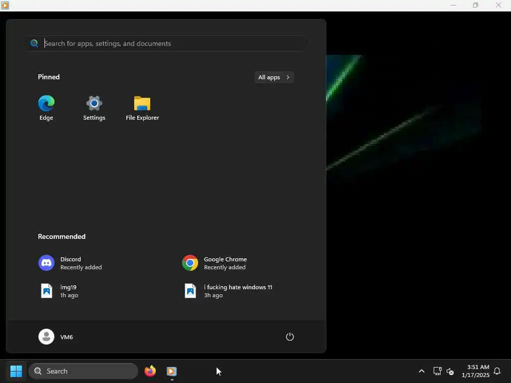Click the Start menu search magnifier icon
511x383 pixels.
(x=34, y=43)
